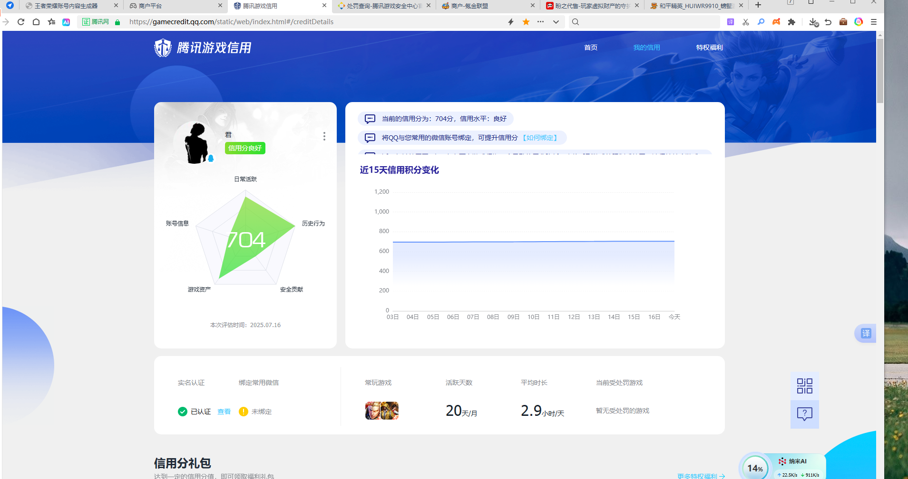
Task: Open the translate extension icon
Action: [731, 22]
